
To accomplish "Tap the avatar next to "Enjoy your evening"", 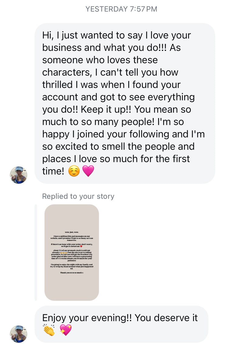I will [x=19, y=334].
